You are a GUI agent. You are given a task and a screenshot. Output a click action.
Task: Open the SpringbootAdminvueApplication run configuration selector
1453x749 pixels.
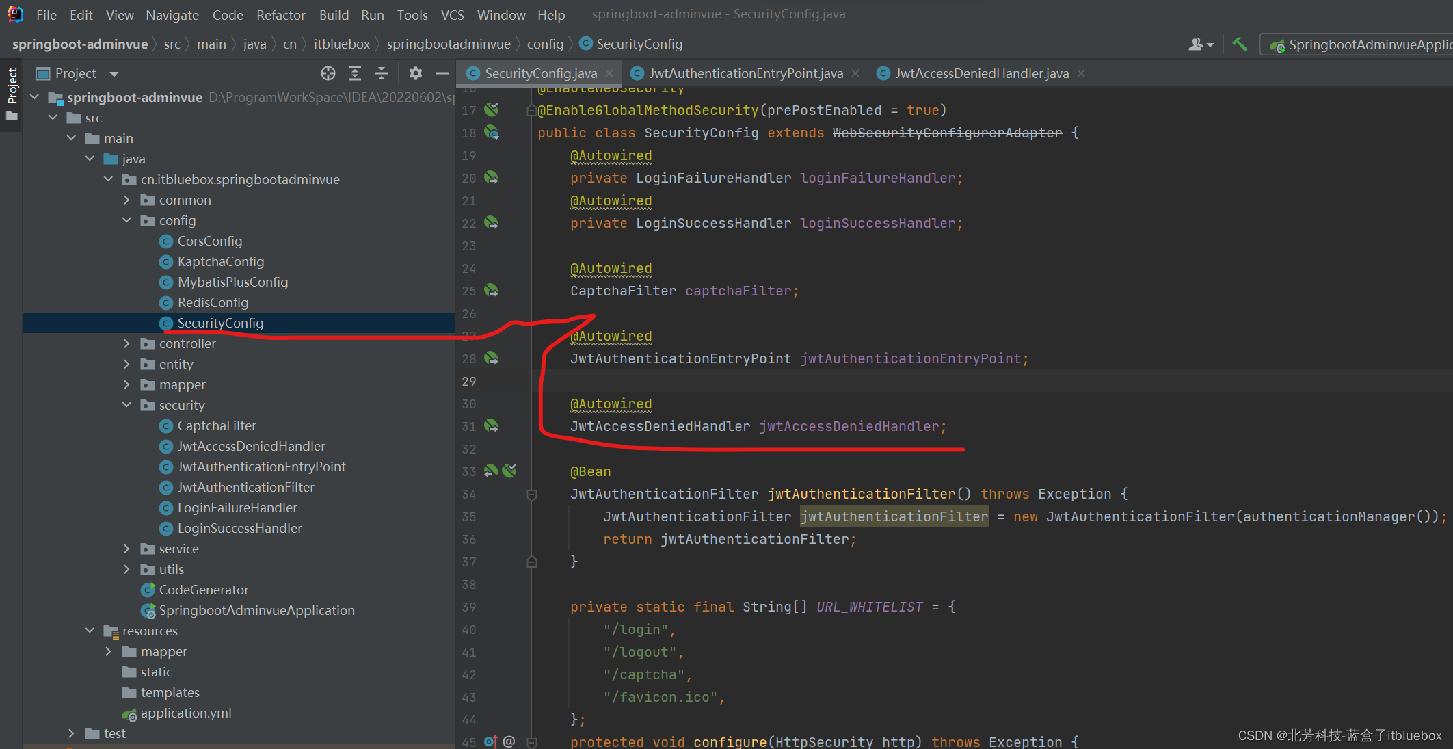pos(1361,44)
